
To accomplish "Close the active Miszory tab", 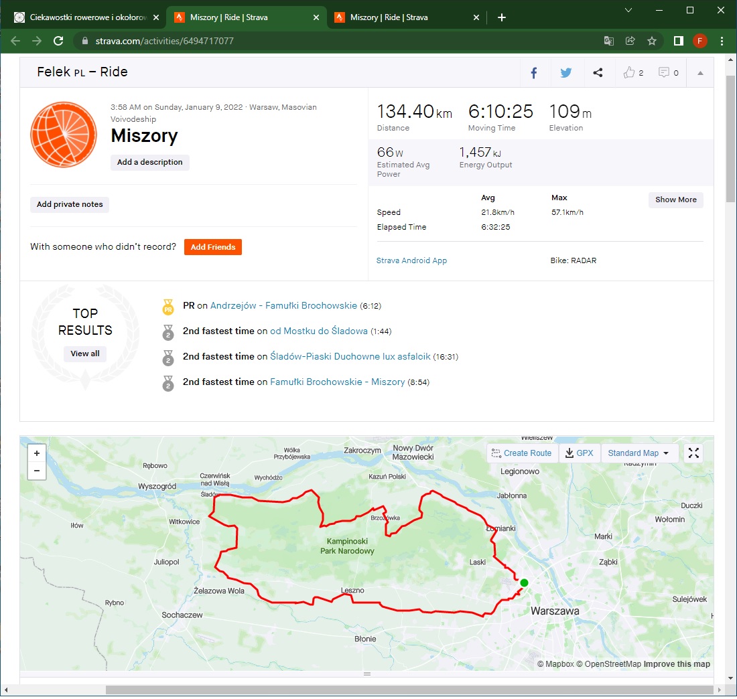I will click(316, 17).
